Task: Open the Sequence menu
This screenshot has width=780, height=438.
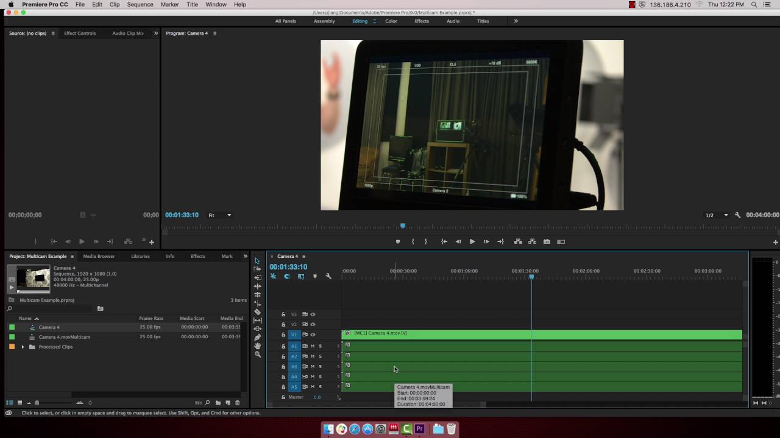Action: (x=140, y=4)
